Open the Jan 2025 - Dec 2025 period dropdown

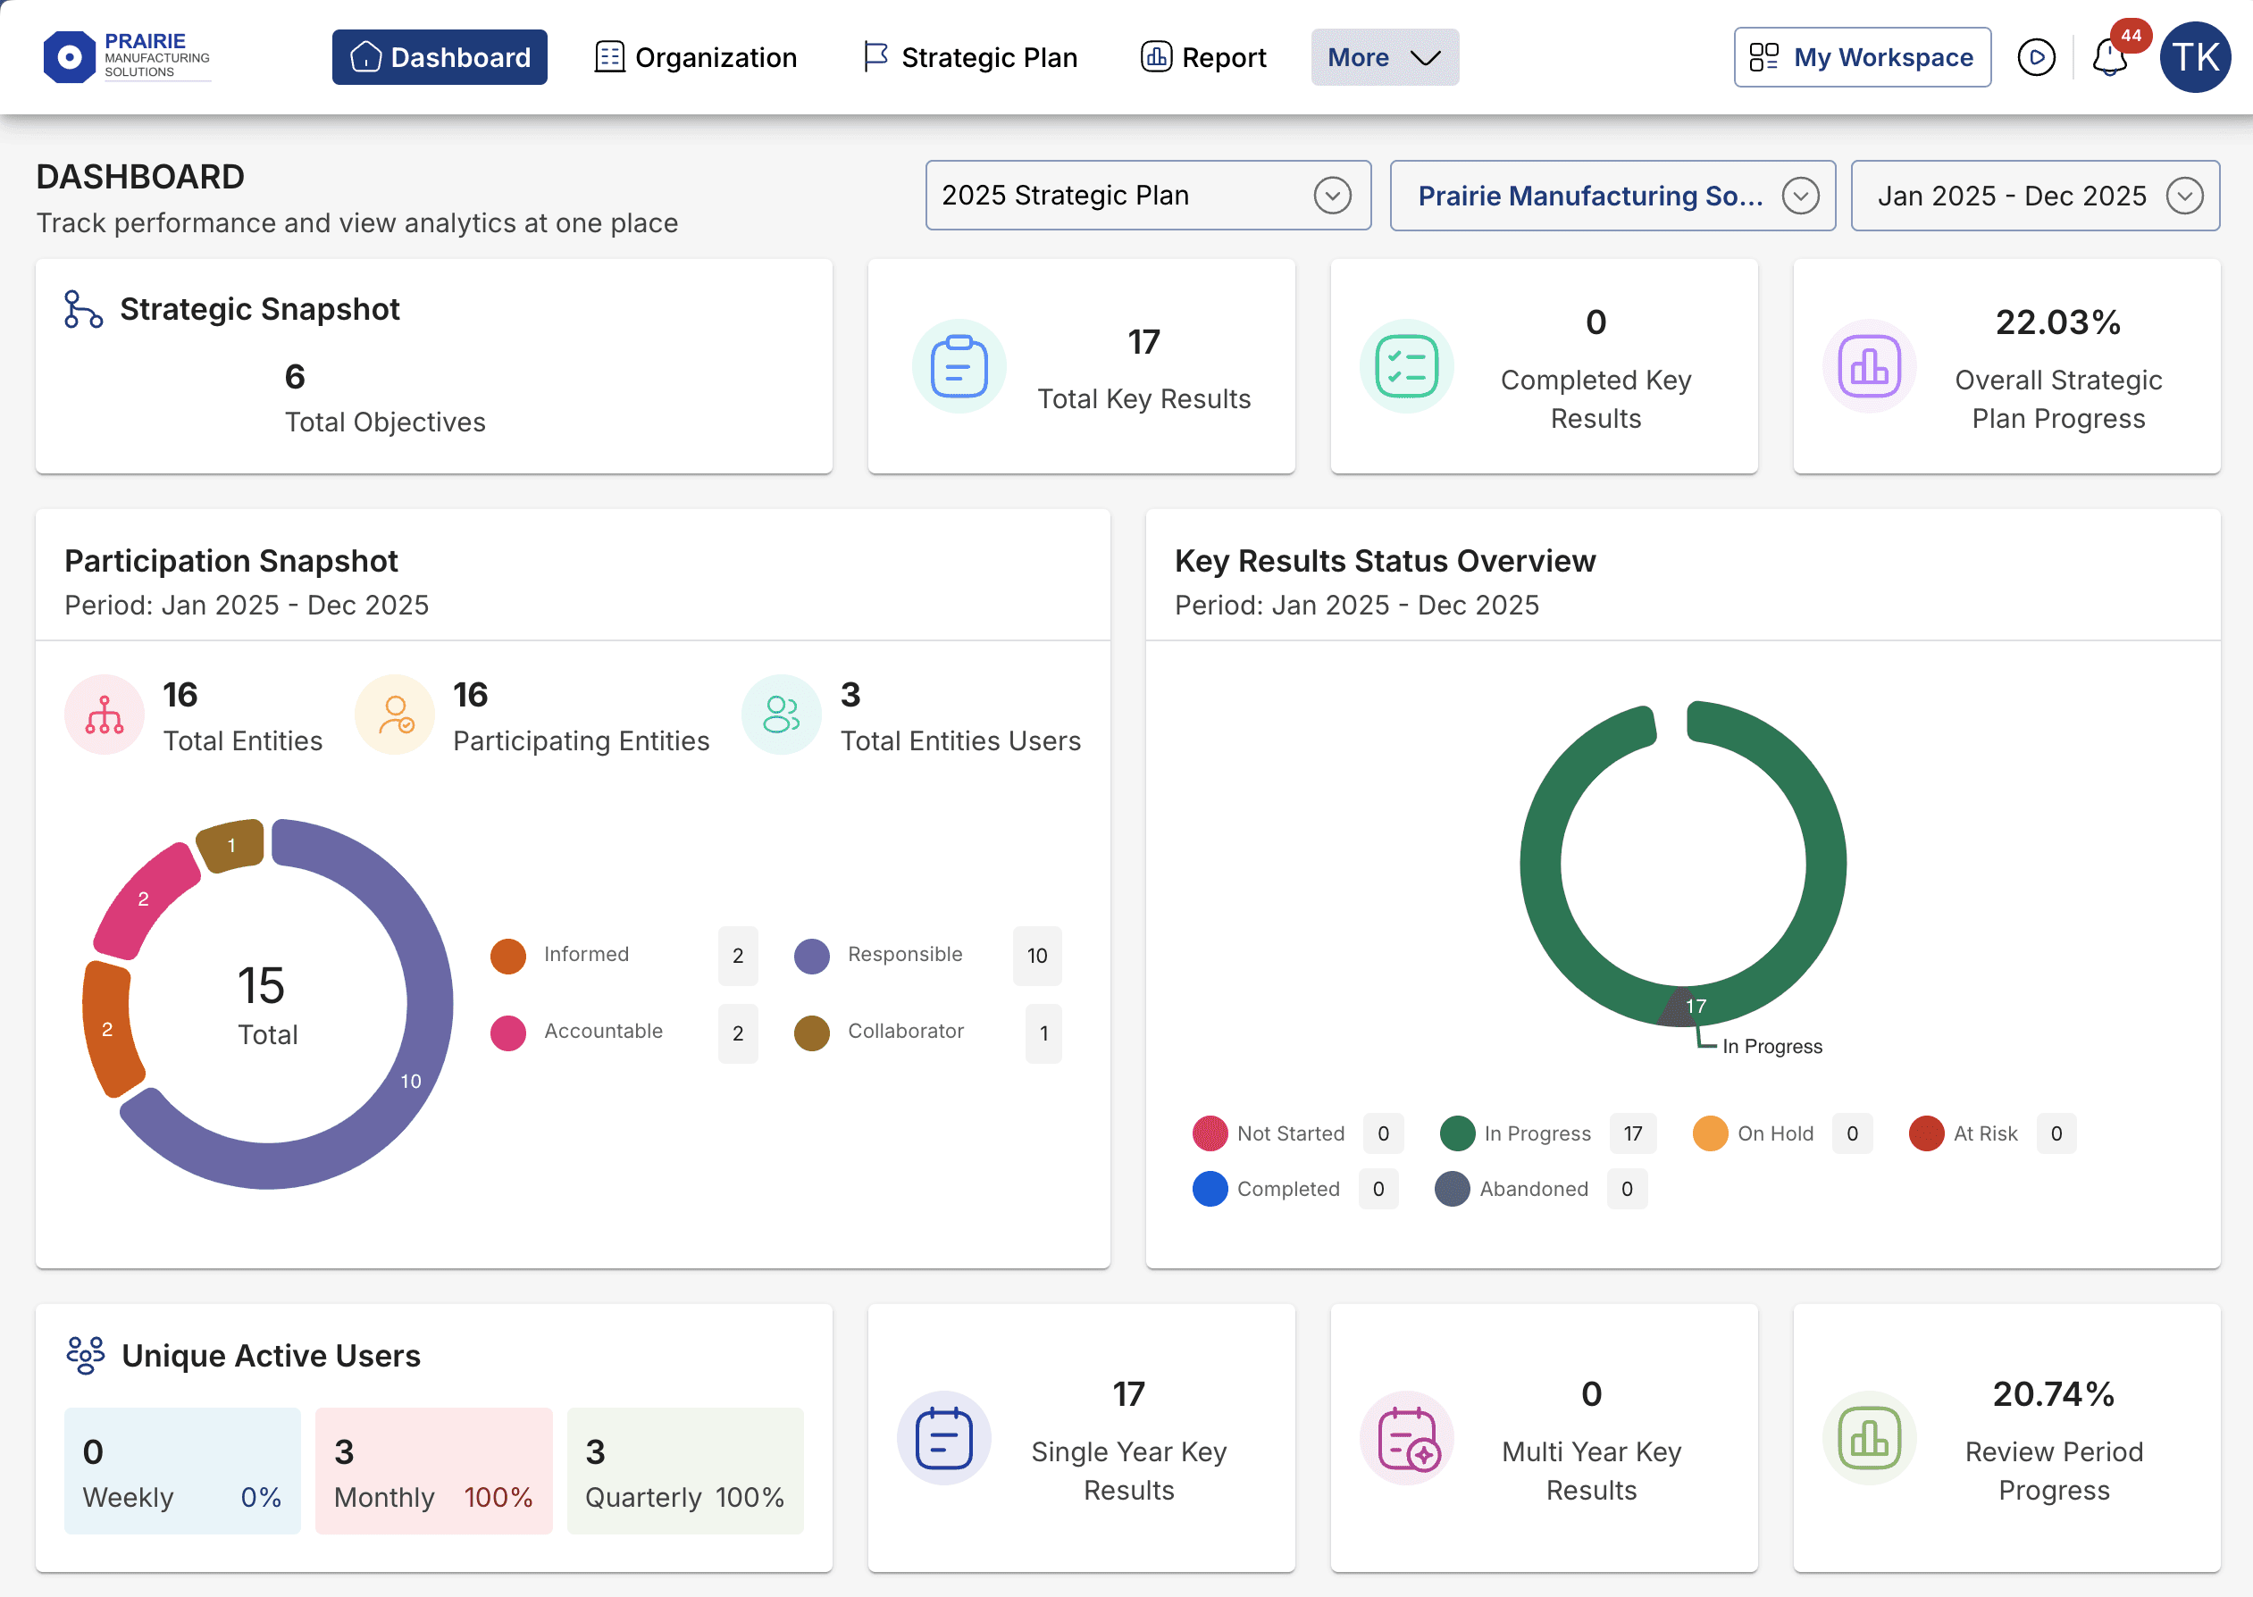click(2035, 196)
